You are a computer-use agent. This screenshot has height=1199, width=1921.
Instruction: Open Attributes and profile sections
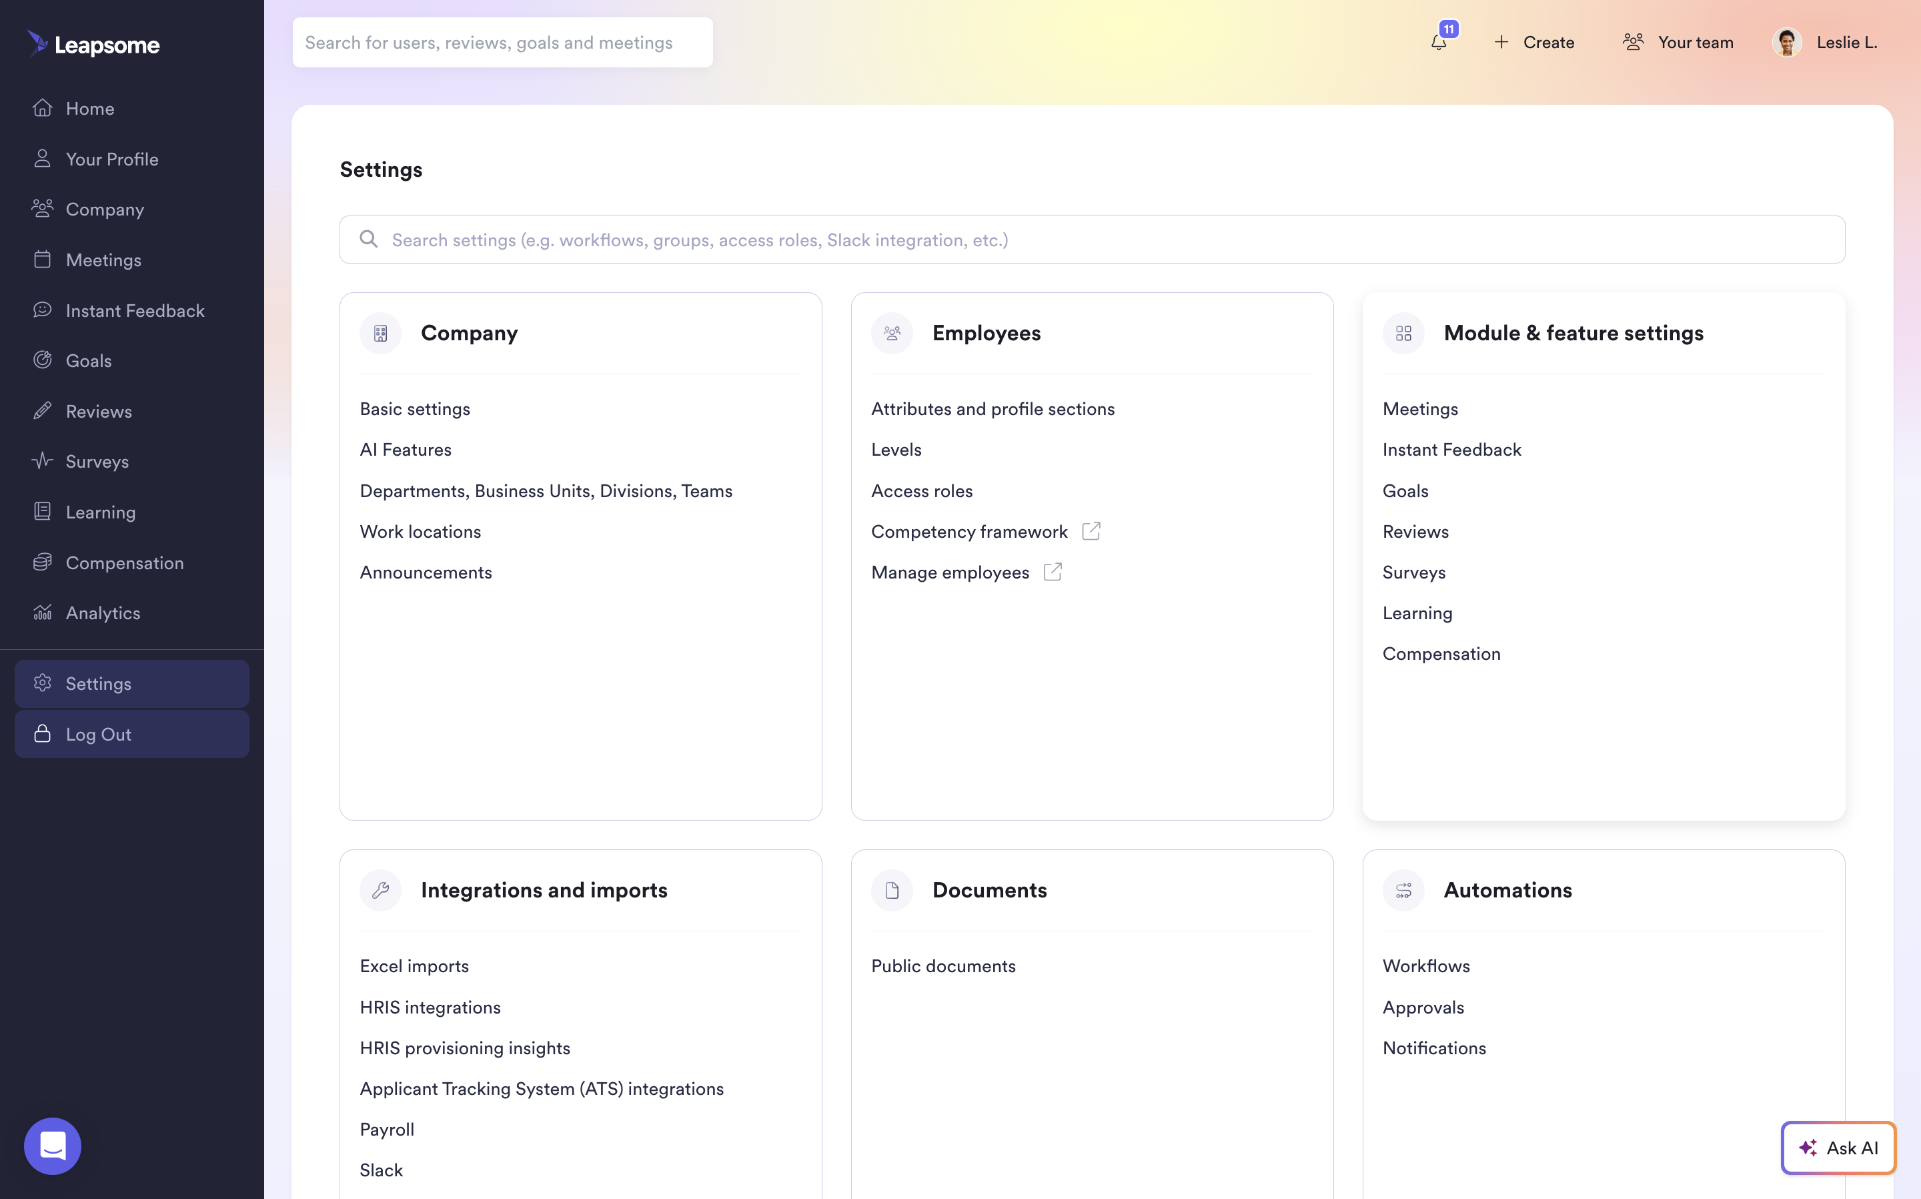pos(993,409)
